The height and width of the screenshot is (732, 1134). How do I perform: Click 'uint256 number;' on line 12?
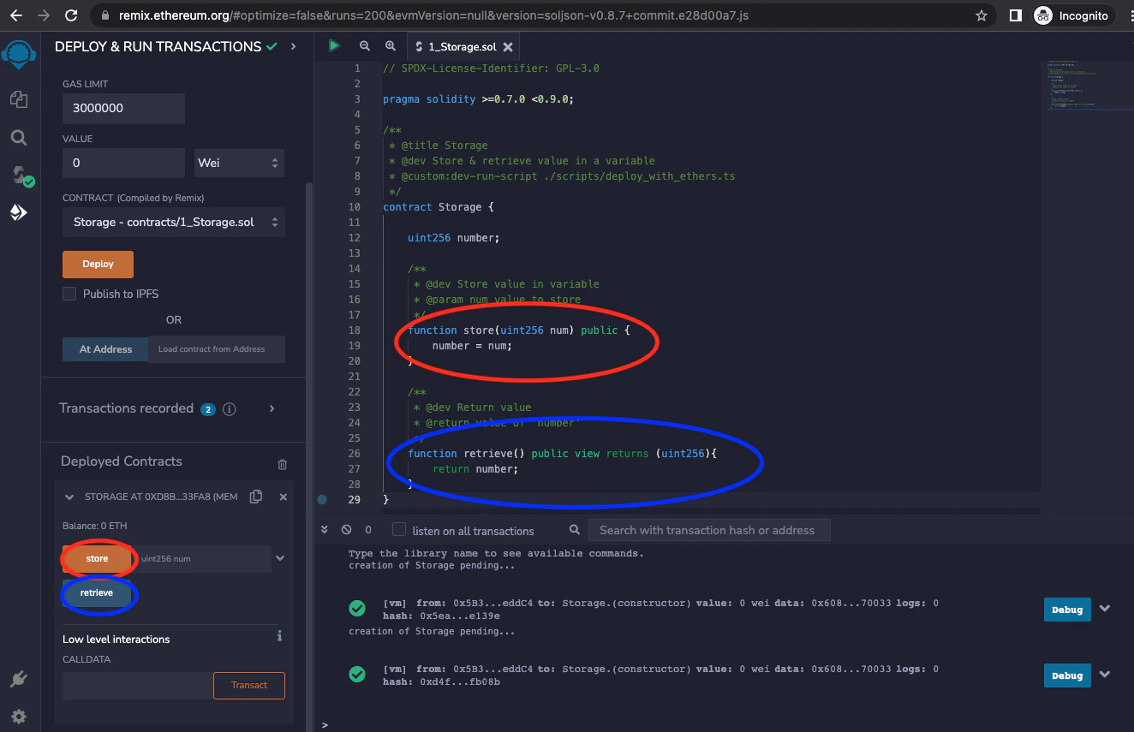coord(453,238)
